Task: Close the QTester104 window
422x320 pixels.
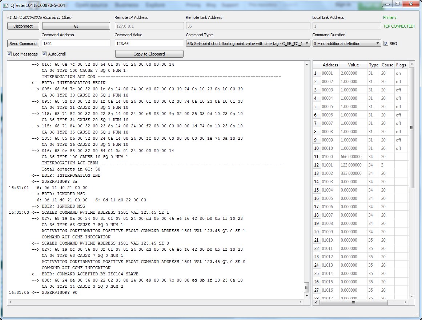Action: (411, 4)
